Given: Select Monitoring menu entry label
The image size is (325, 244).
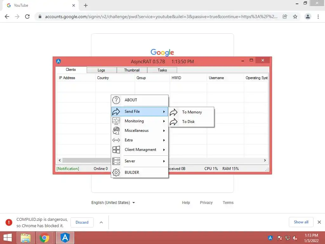Looking at the screenshot, I should (x=134, y=121).
